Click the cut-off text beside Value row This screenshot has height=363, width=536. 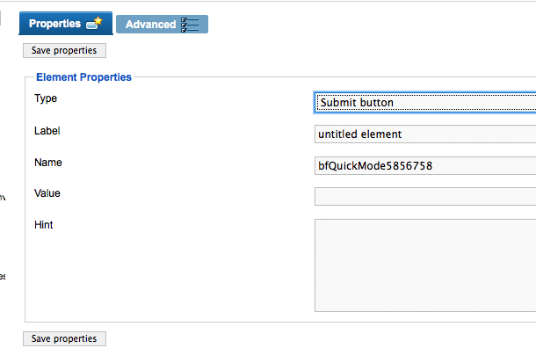(x=3, y=197)
